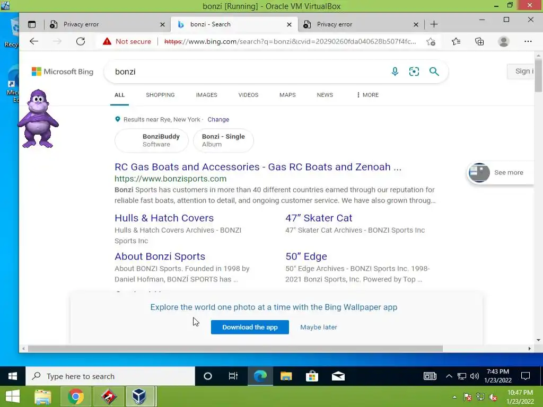The width and height of the screenshot is (543, 407).
Task: Open Mail app in guest taskbar
Action: pos(338,376)
